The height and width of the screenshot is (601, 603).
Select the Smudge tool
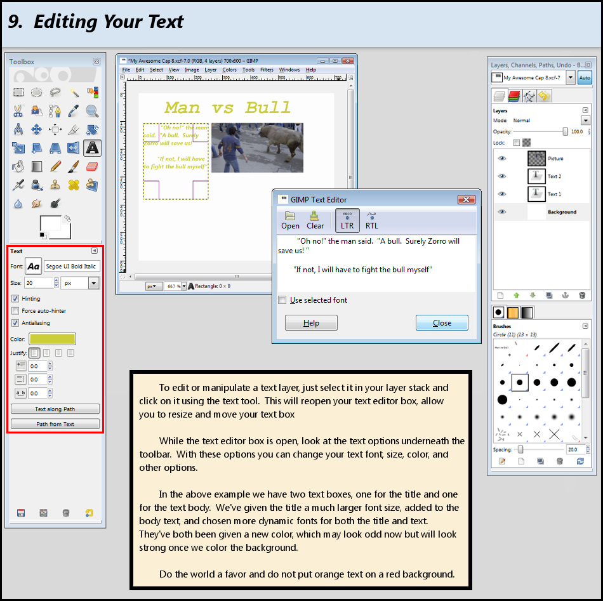click(x=37, y=204)
